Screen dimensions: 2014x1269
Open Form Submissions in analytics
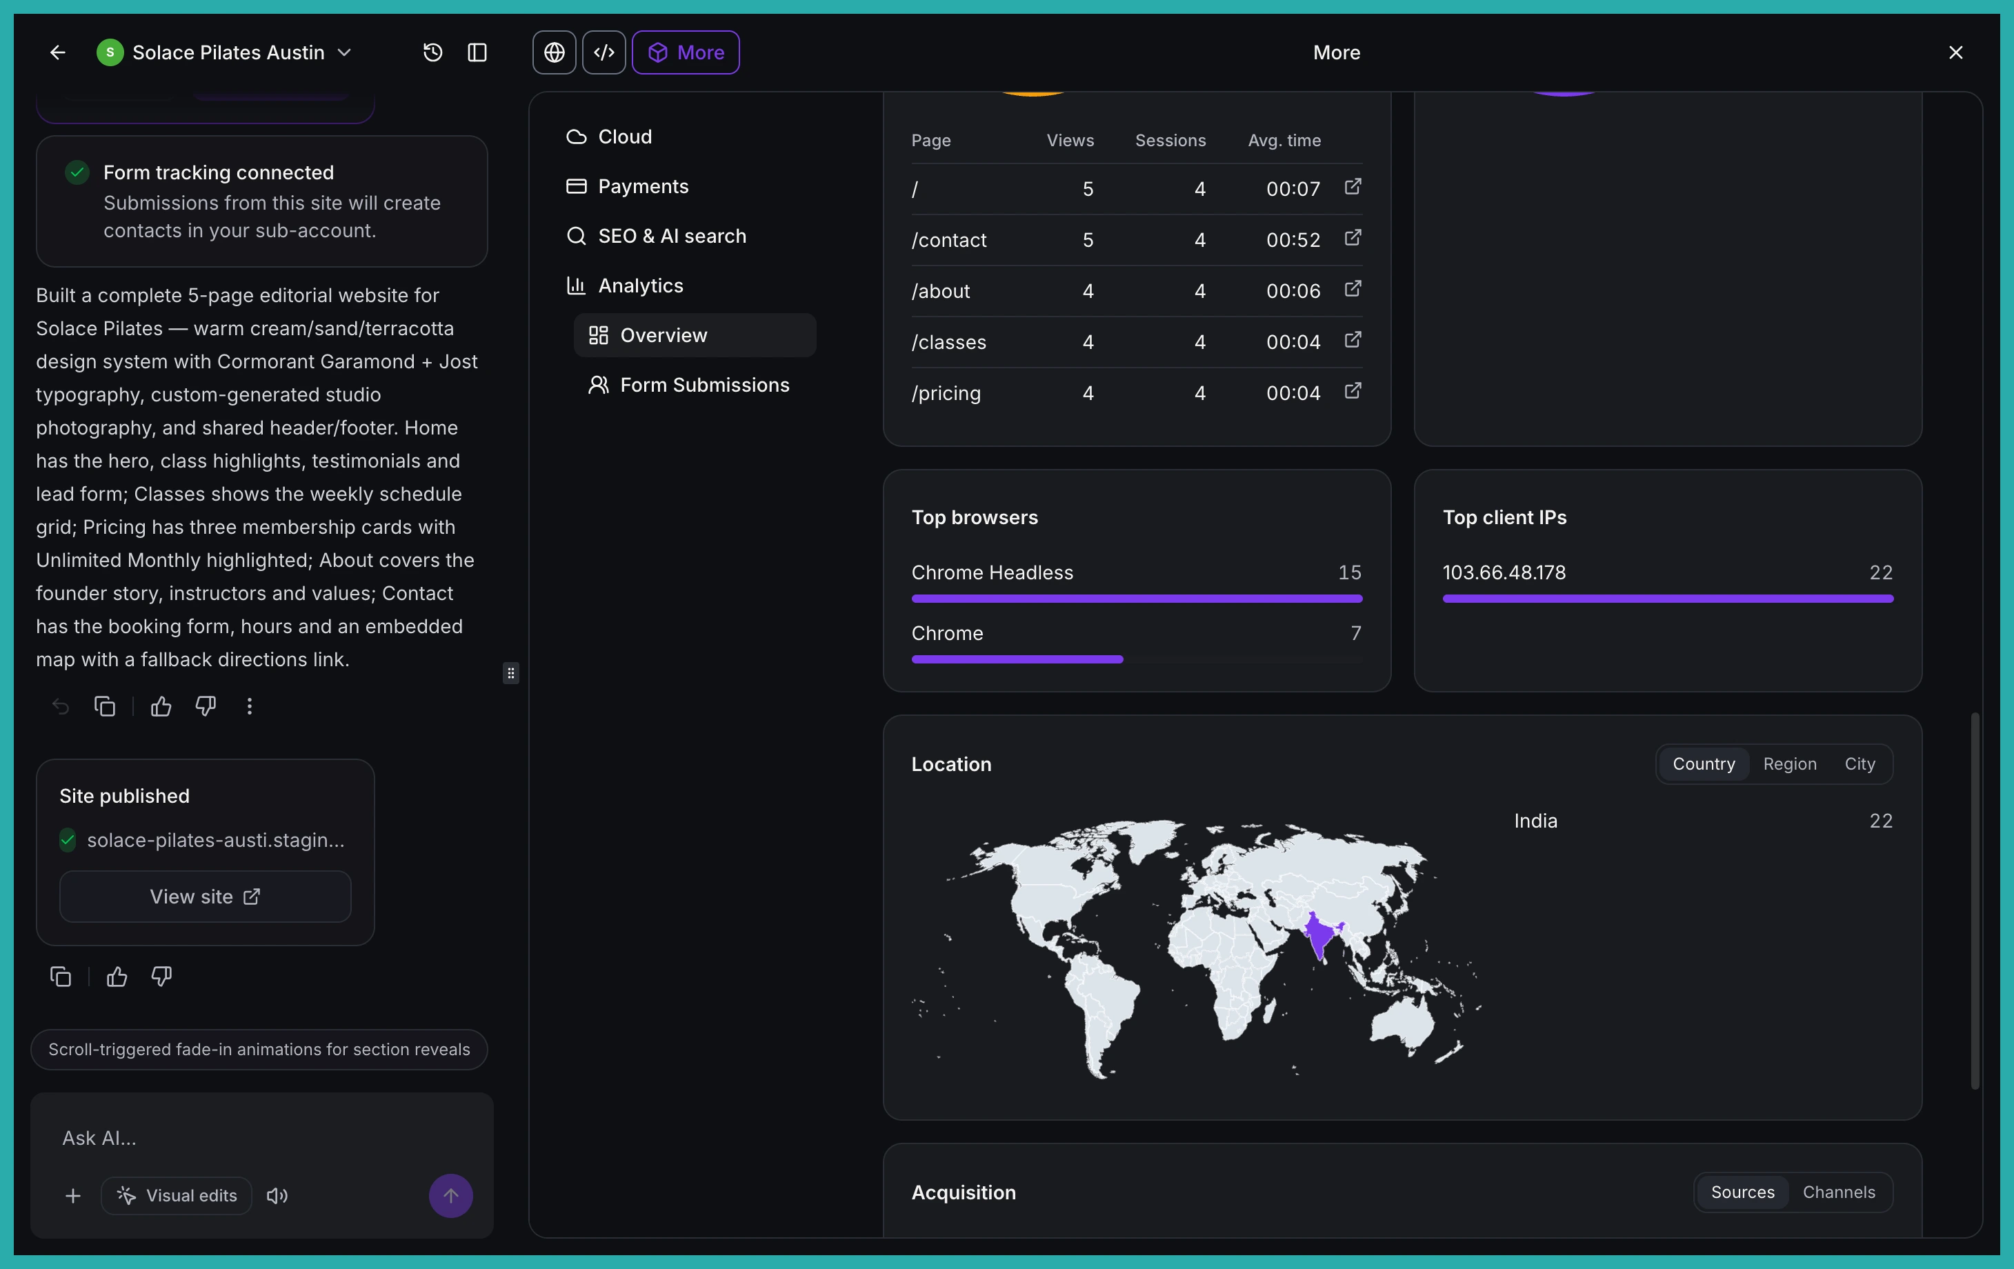[x=694, y=386]
